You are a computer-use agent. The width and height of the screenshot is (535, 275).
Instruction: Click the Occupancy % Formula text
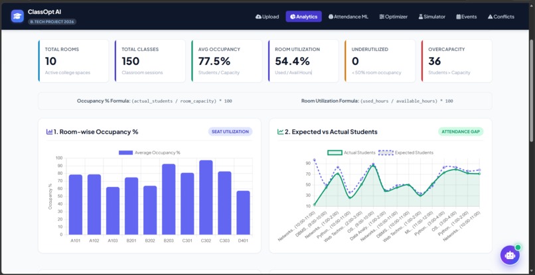155,101
